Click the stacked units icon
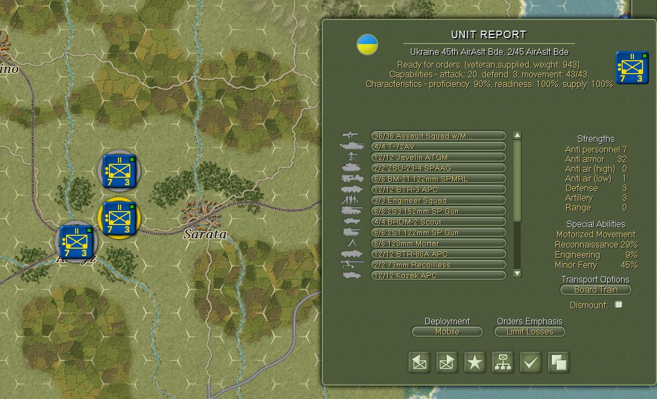 click(558, 362)
